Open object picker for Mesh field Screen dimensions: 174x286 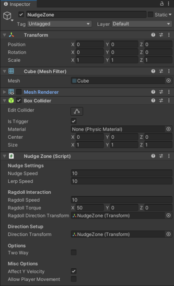coord(169,81)
